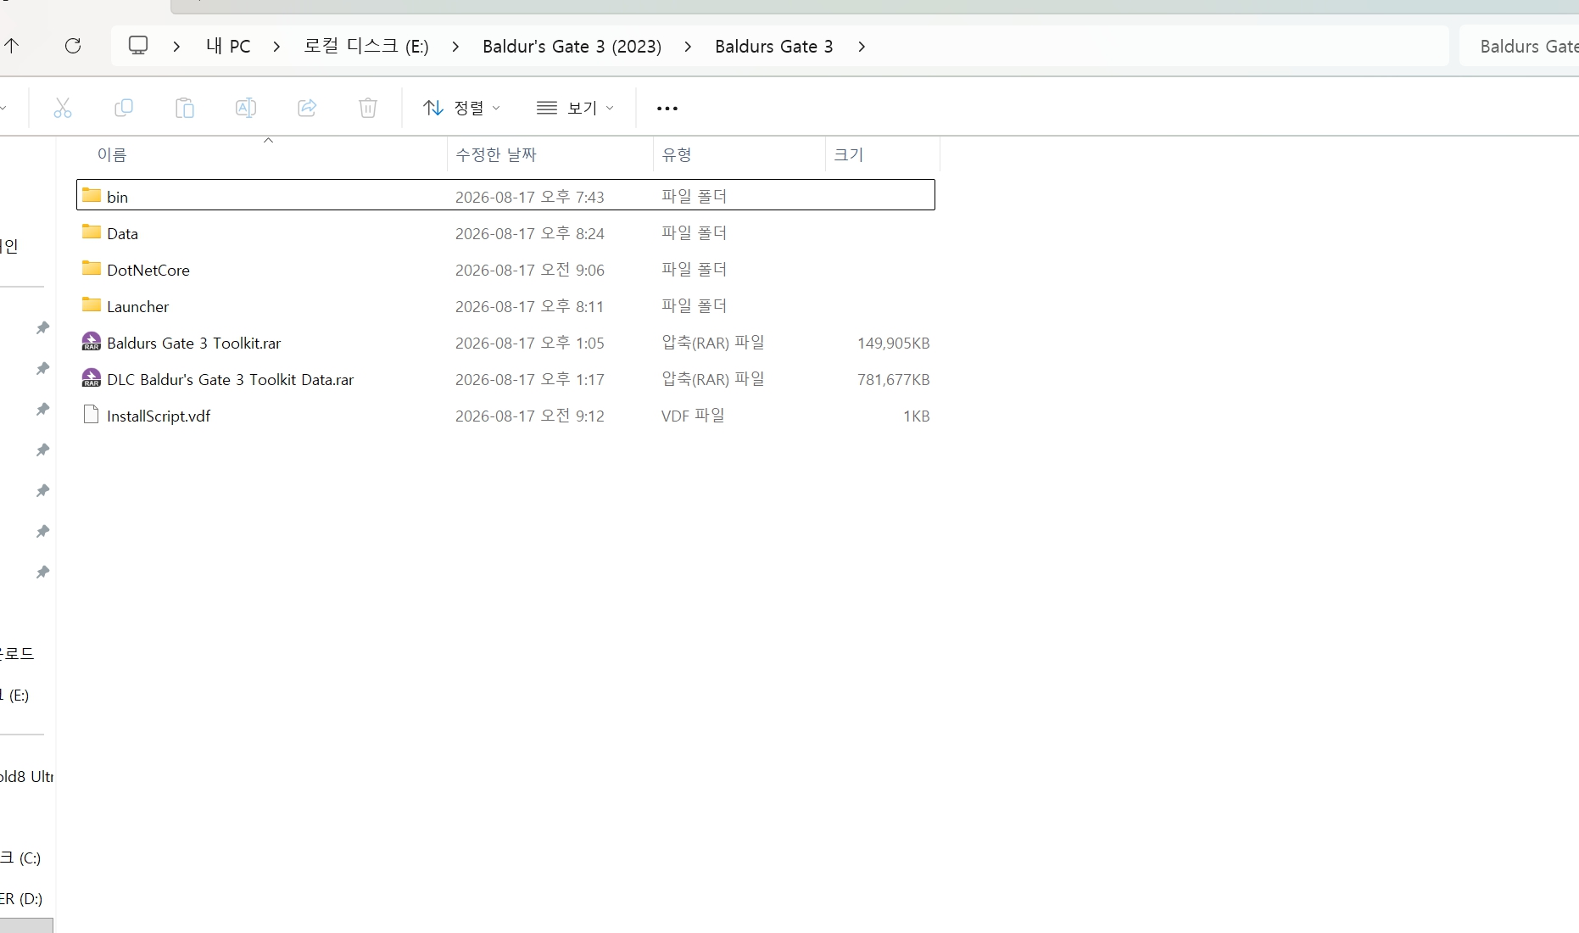Click the RAR icon of Baldurs Gate 3 Toolkit.rar
The width and height of the screenshot is (1579, 933).
click(92, 342)
